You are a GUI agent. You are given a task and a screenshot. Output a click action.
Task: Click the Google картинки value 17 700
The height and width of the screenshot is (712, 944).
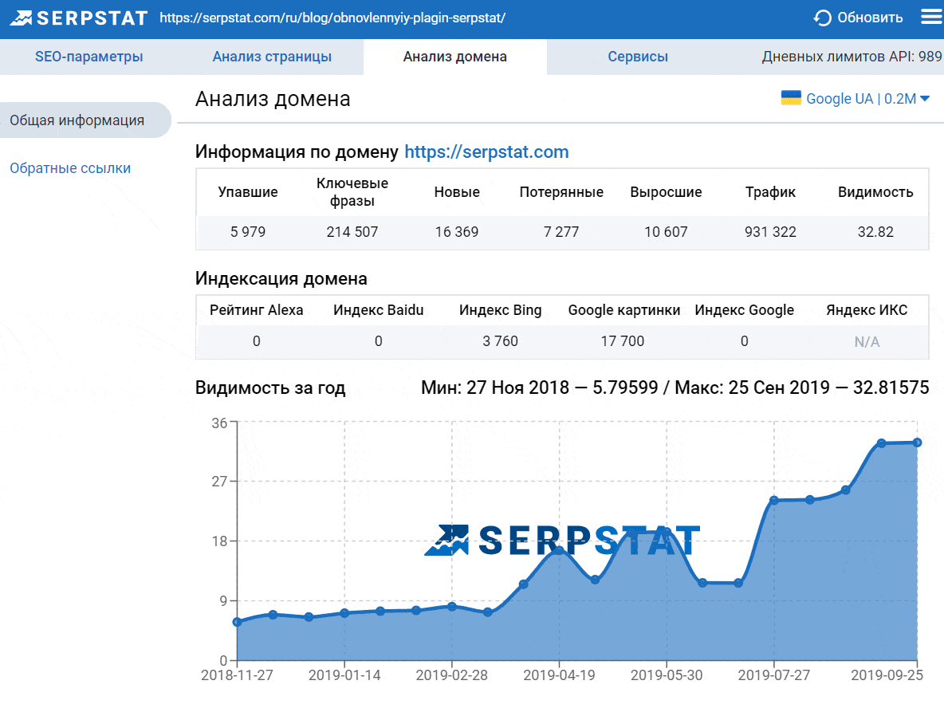pos(623,341)
